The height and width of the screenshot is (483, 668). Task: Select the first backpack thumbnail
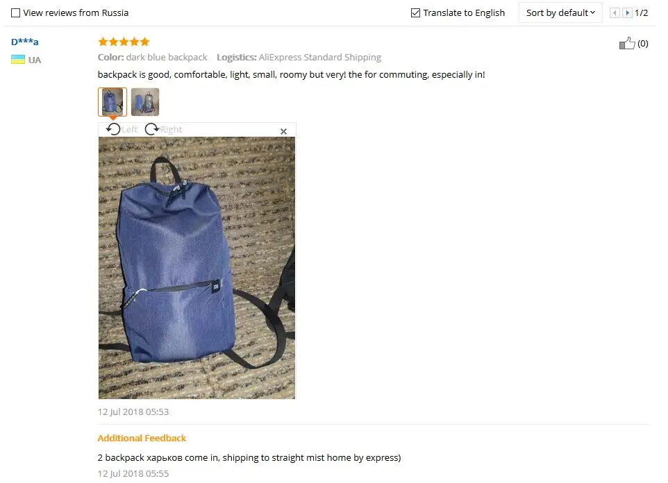click(112, 102)
